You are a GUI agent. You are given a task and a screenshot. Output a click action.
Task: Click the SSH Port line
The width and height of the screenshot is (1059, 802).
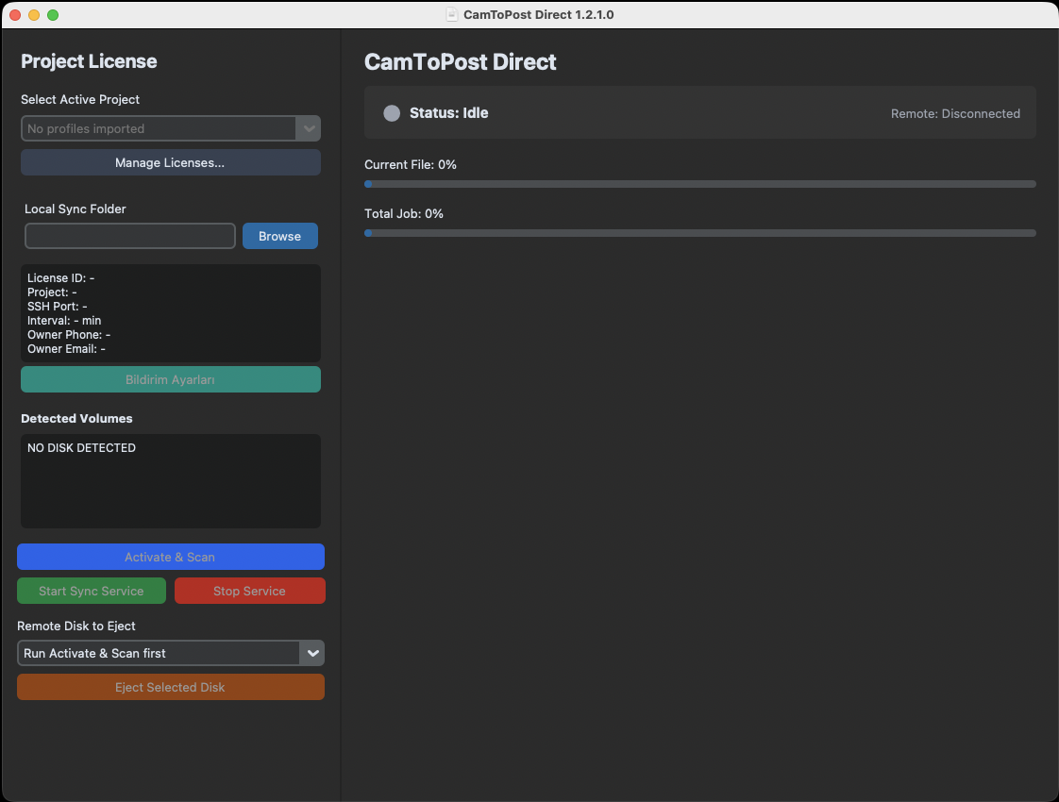click(58, 307)
